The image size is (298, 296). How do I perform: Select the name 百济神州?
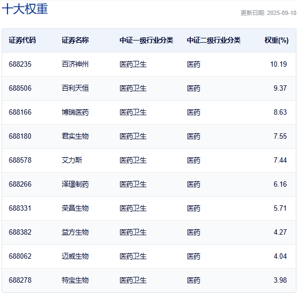tap(75, 64)
